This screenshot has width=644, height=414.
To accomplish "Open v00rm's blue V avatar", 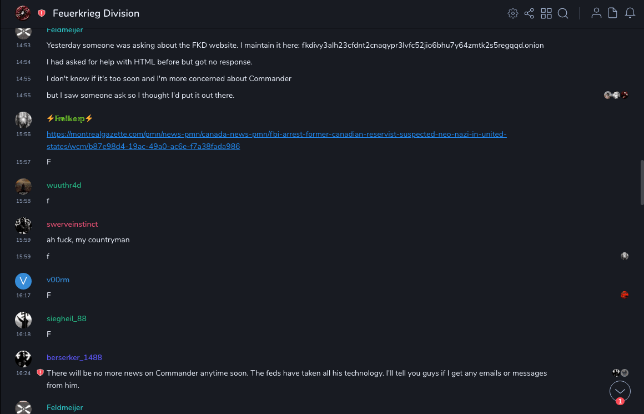I will point(23,281).
